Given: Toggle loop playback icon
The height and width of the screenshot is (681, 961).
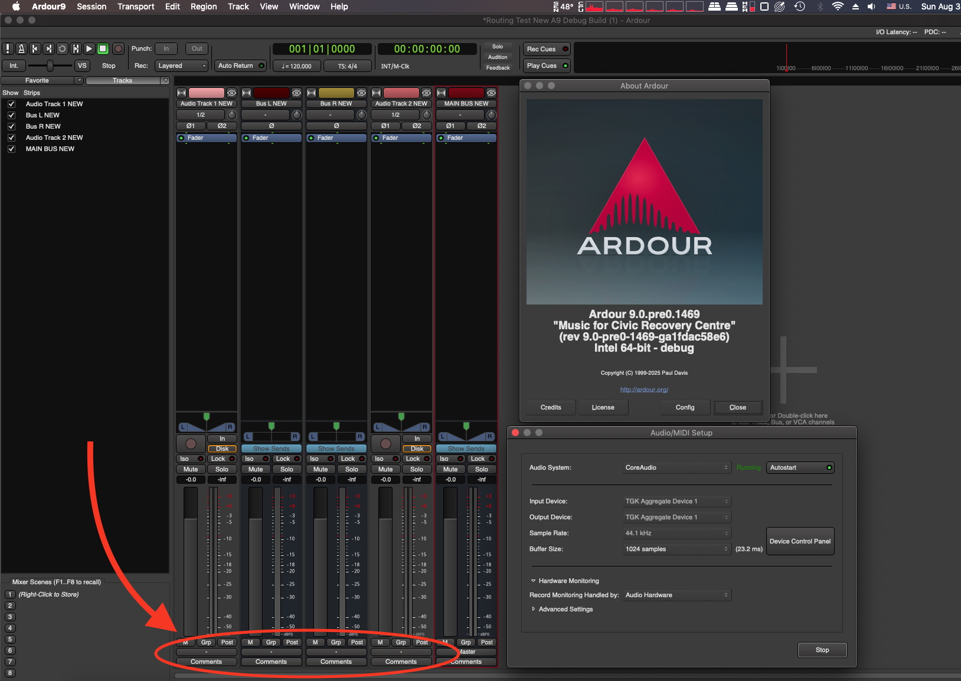Looking at the screenshot, I should (x=62, y=49).
